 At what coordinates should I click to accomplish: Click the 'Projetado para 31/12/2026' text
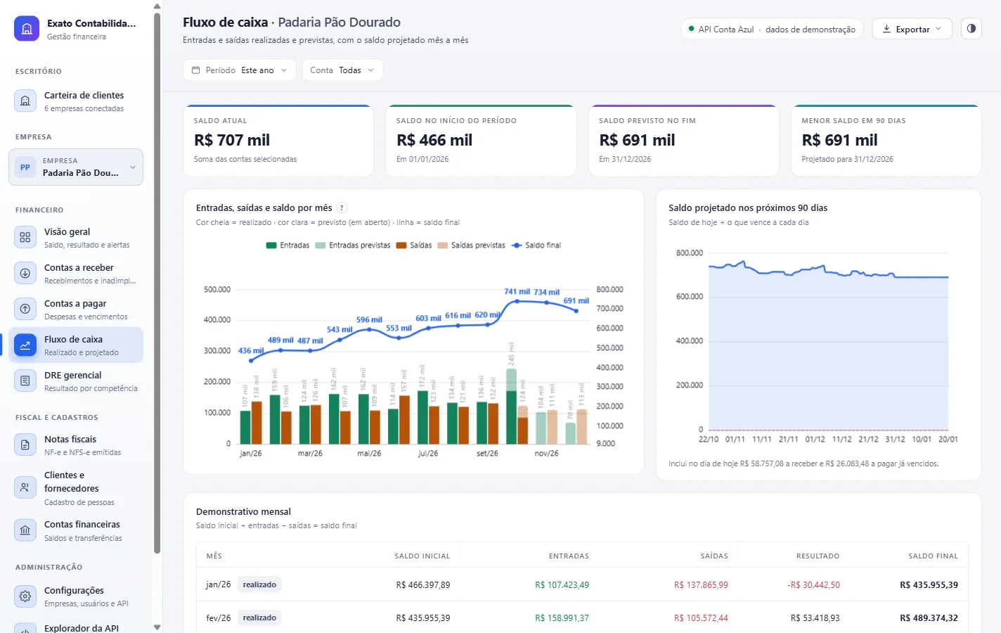[x=848, y=159]
